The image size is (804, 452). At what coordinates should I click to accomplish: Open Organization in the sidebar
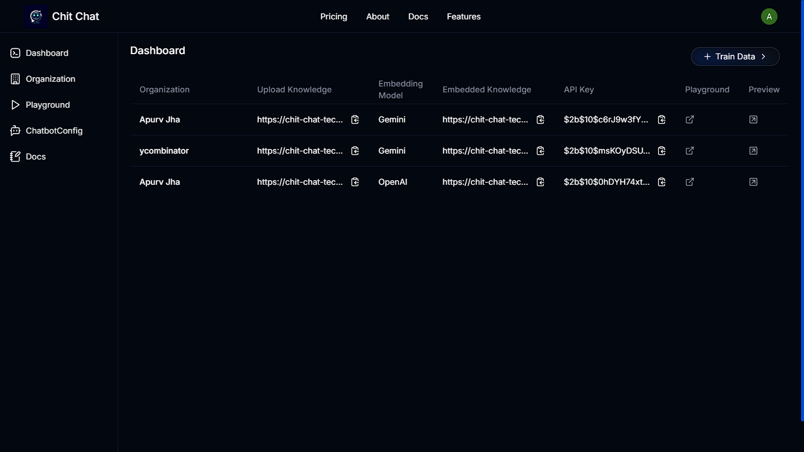click(50, 79)
